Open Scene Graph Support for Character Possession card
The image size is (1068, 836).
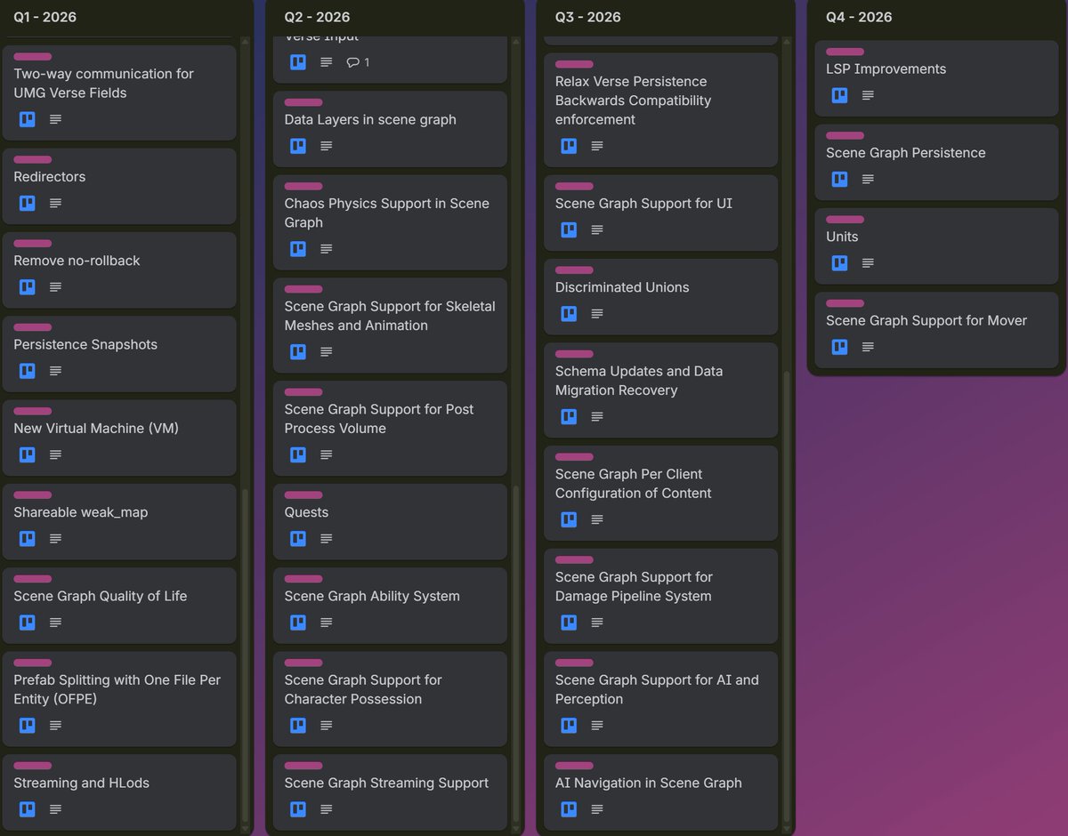(390, 699)
